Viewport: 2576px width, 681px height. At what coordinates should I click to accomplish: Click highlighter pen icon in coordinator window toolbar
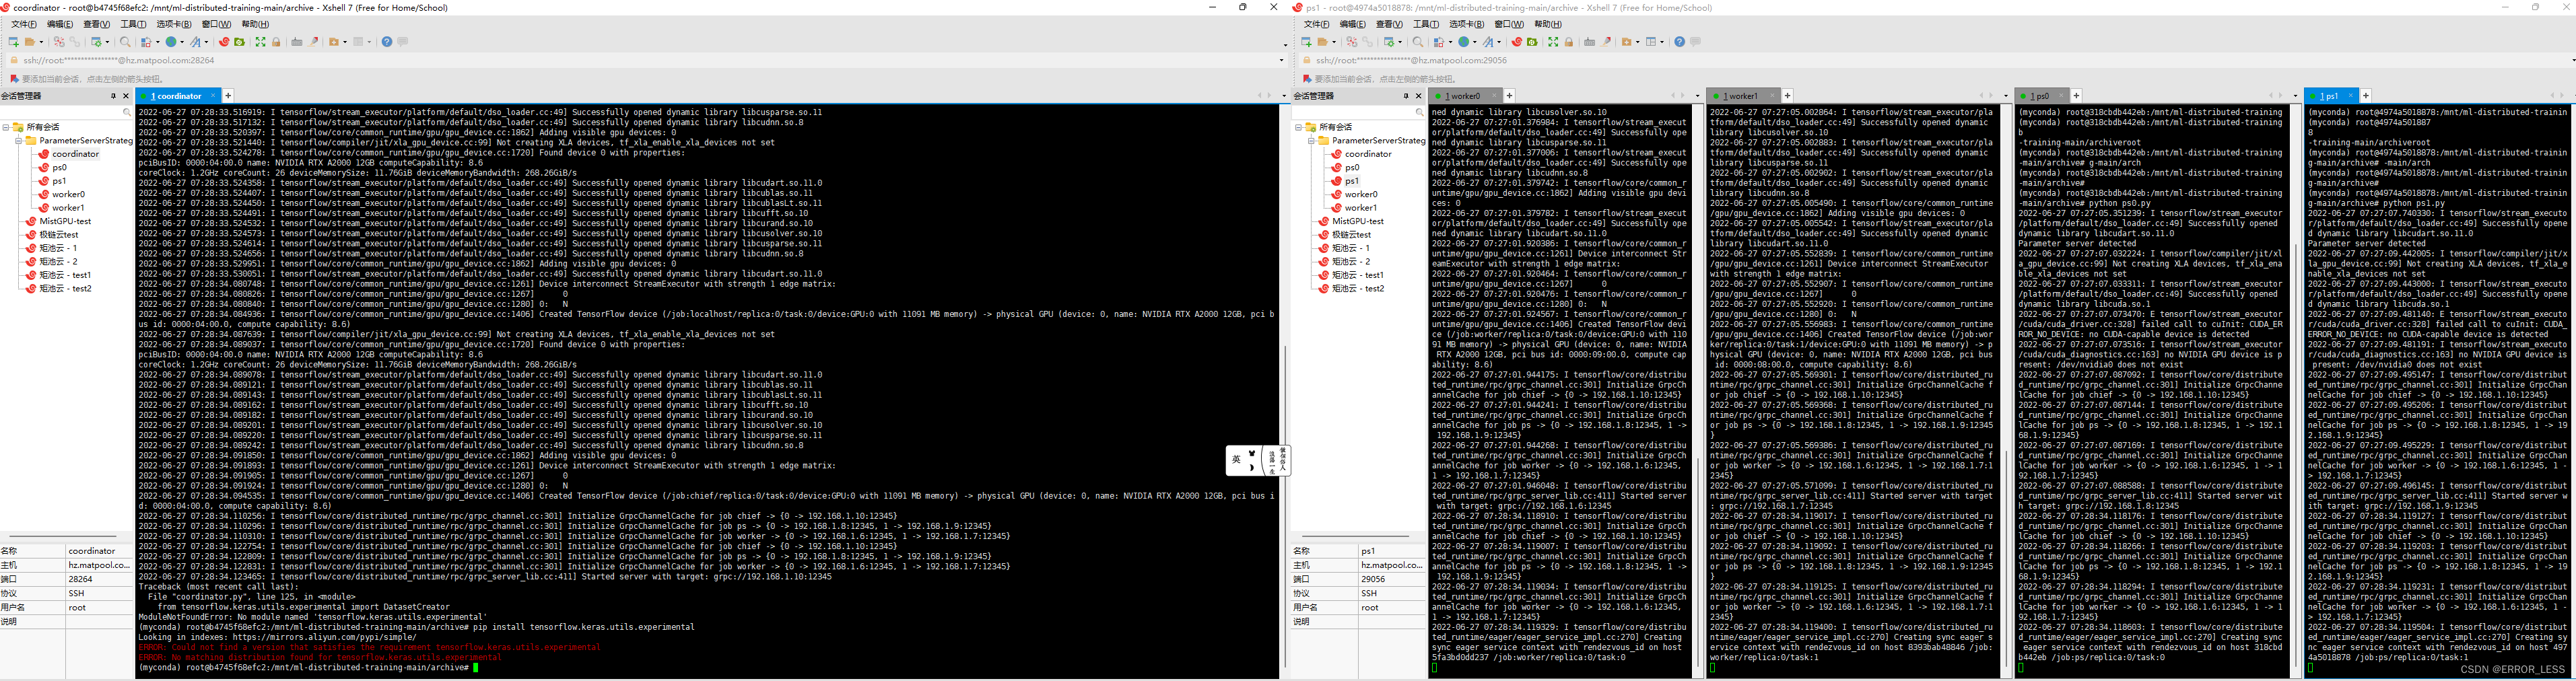(313, 42)
